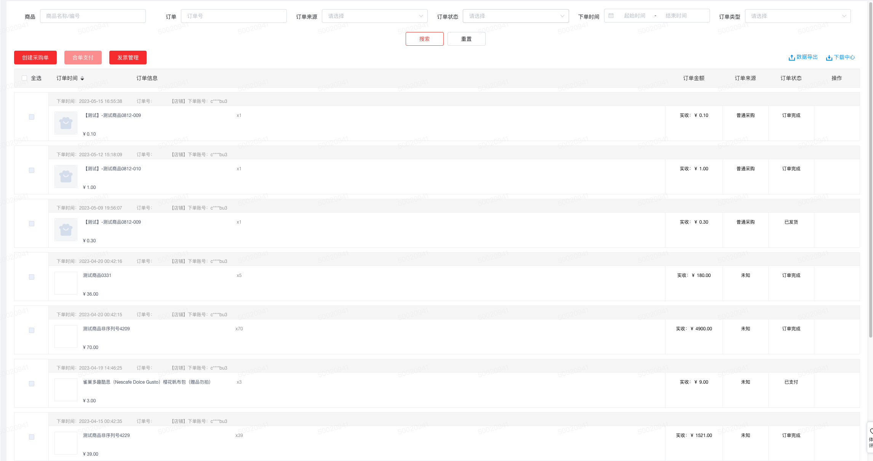The image size is (873, 461).
Task: Check the order dated 2023-04-19 14:46:25
Action: (32, 384)
